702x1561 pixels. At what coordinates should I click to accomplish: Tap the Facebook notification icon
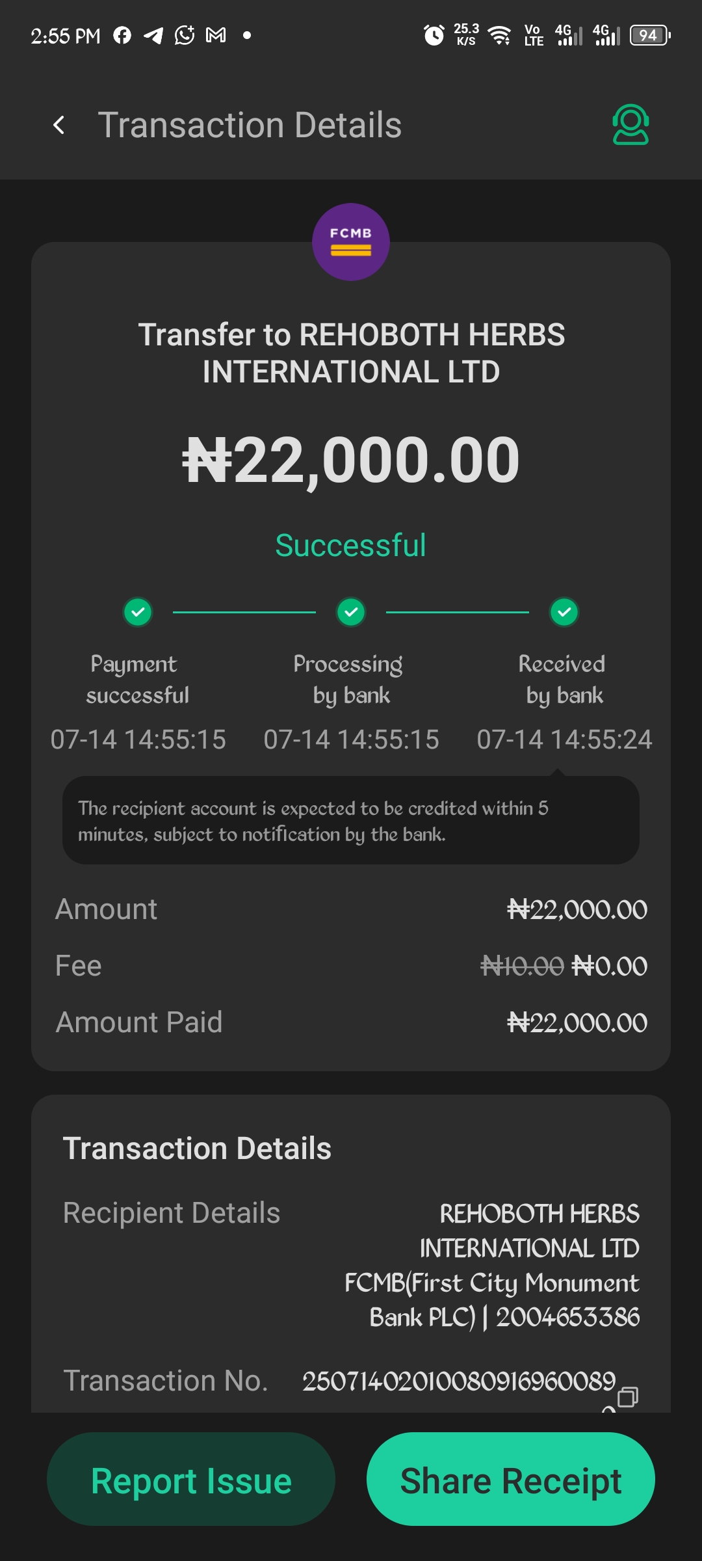122,35
